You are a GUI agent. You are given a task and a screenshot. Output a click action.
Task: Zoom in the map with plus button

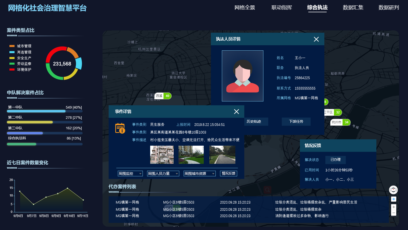point(394,207)
